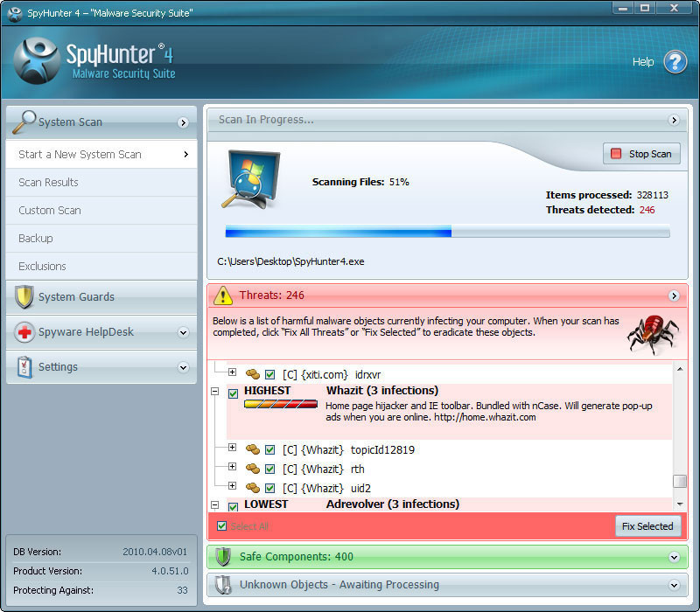Image resolution: width=700 pixels, height=612 pixels.
Task: Click the grey shield Unknown Objects icon
Action: tap(223, 585)
